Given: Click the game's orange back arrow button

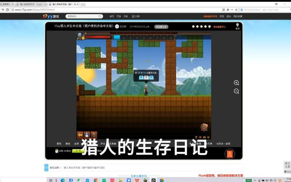Looking at the screenshot, I should coord(80,135).
